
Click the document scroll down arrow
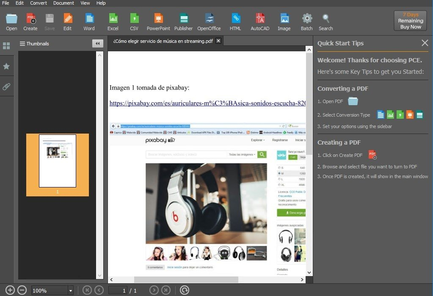click(x=309, y=273)
